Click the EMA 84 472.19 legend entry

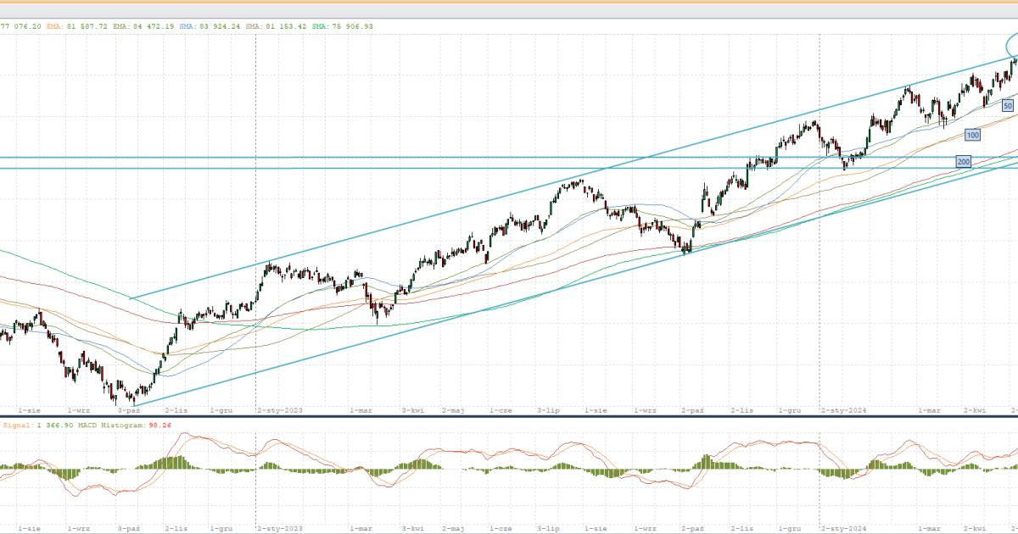(143, 26)
